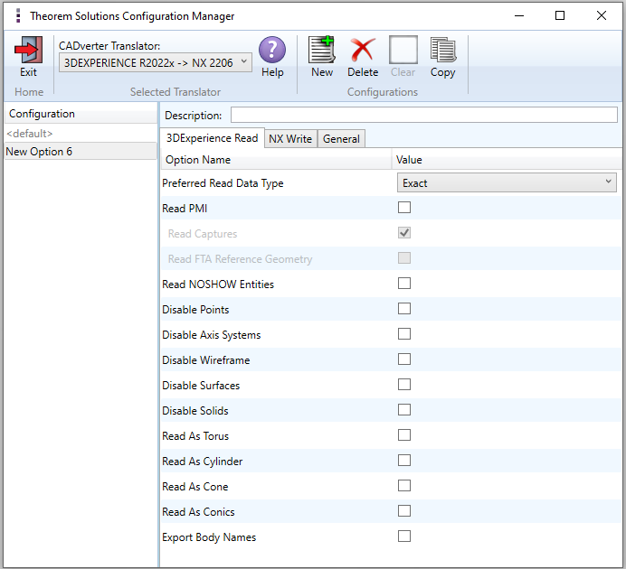This screenshot has width=626, height=569.
Task: Click the Preferred Read Data Type label
Action: tap(223, 183)
